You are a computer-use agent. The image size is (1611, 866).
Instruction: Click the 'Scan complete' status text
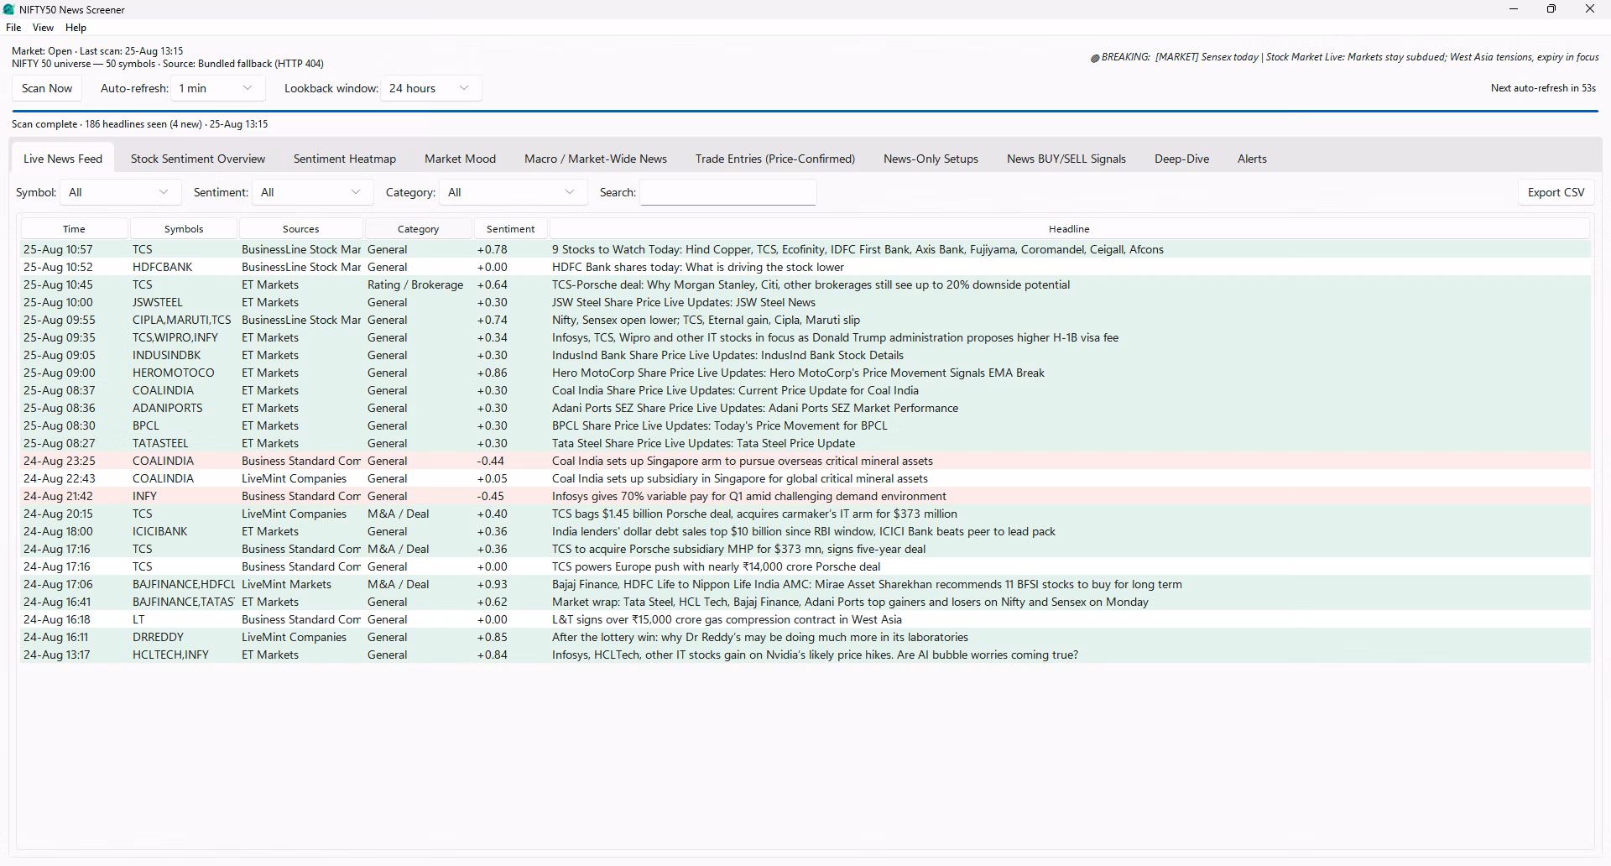[x=140, y=124]
